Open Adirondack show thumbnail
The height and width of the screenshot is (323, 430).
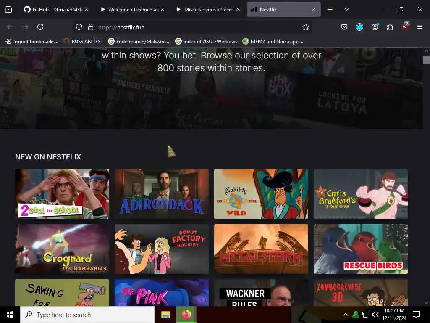tap(162, 193)
